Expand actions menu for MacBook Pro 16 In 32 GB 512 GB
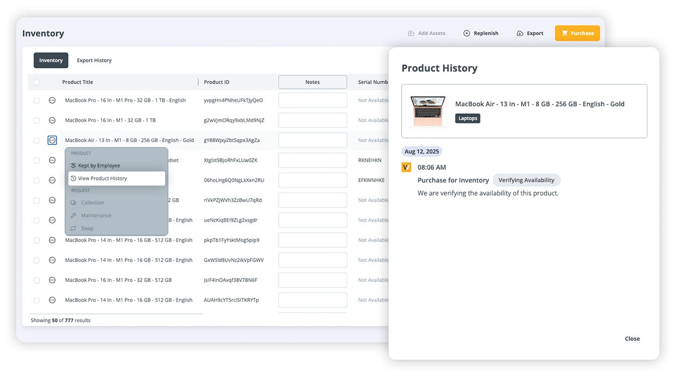 click(52, 280)
